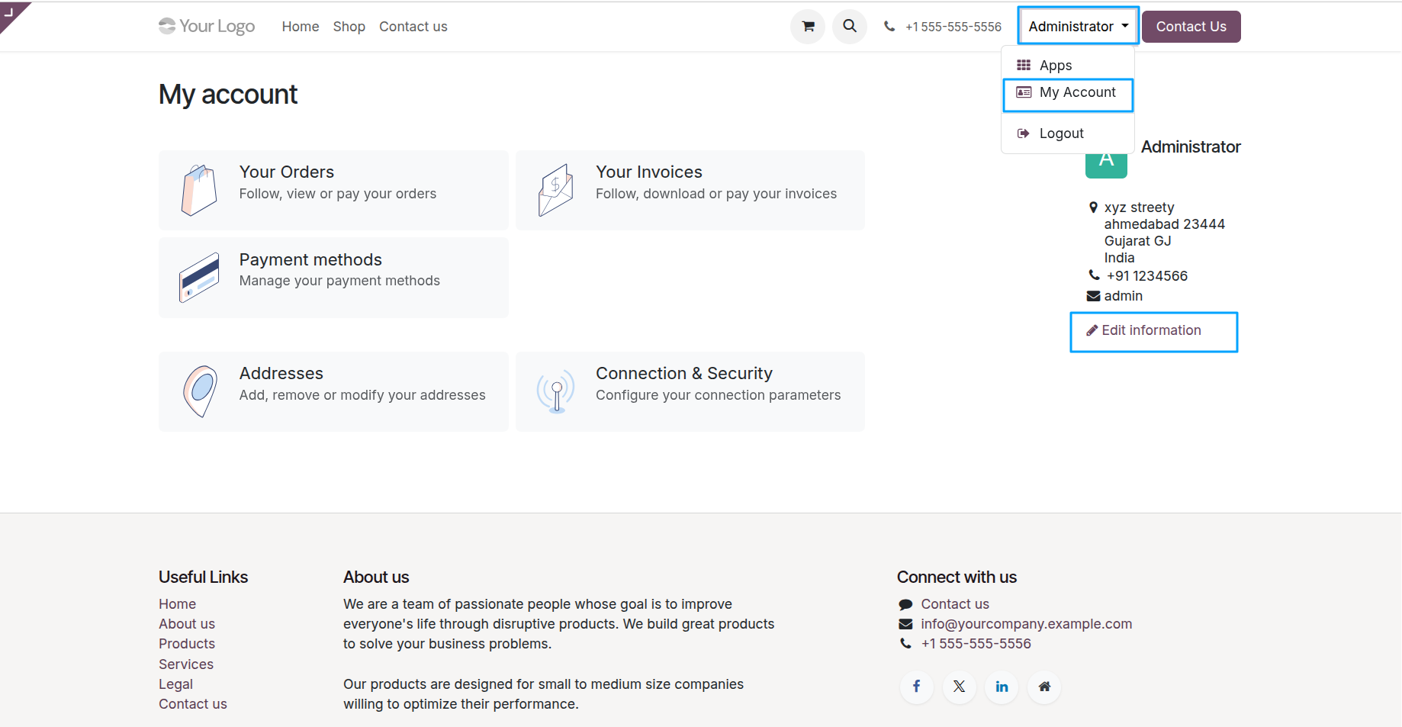1402x727 pixels.
Task: Open Contact us from the top navigation
Action: (x=413, y=26)
